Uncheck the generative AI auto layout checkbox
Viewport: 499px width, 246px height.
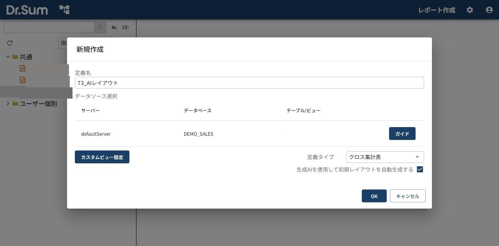[420, 169]
